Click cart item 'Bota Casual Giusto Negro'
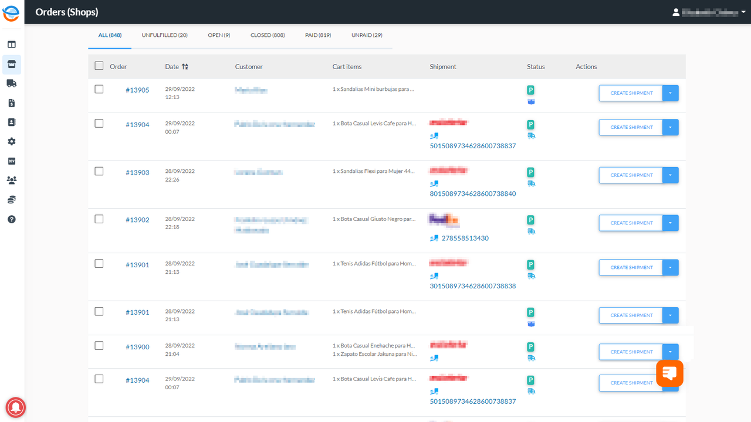The image size is (751, 422). (374, 219)
